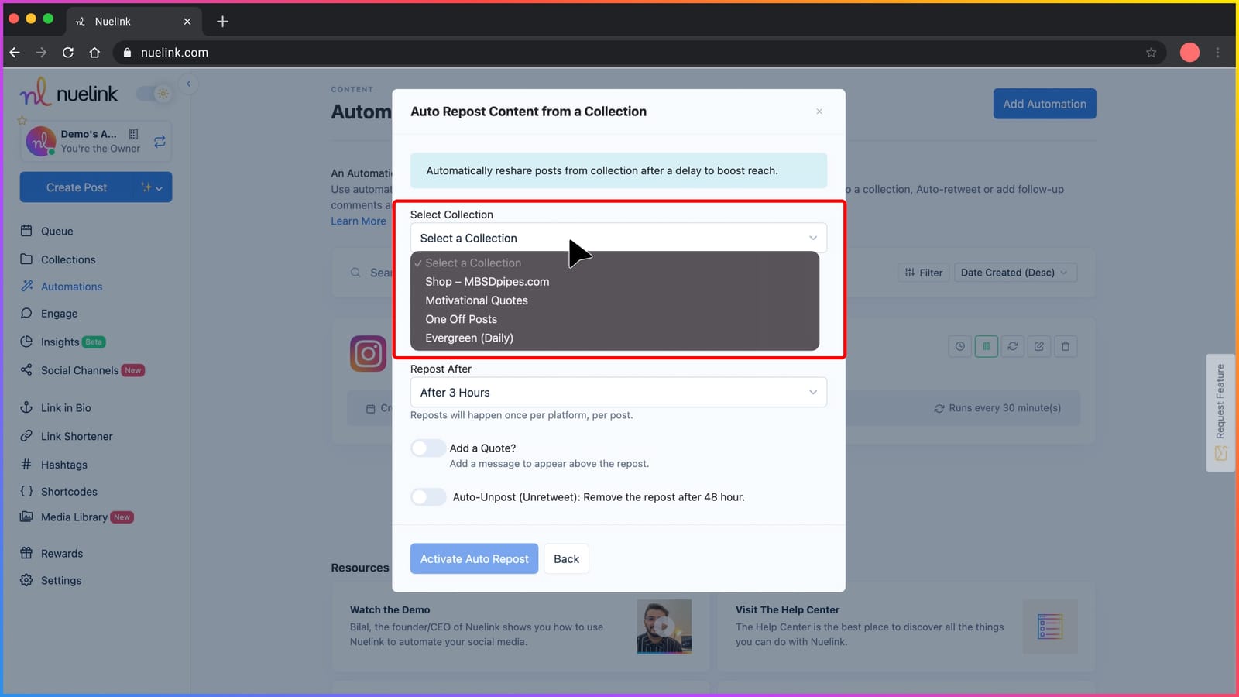The image size is (1239, 697).
Task: Open Shortcodes using the braces icon
Action: (x=26, y=491)
